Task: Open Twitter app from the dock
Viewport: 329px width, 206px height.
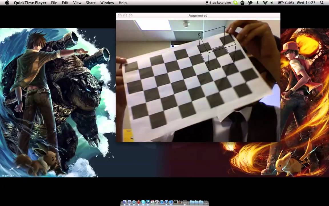Action: (148, 202)
